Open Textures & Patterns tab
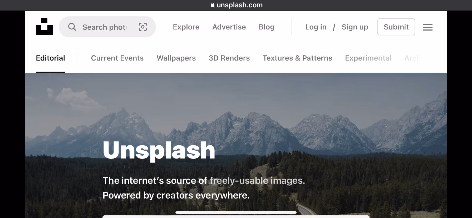 click(x=297, y=58)
